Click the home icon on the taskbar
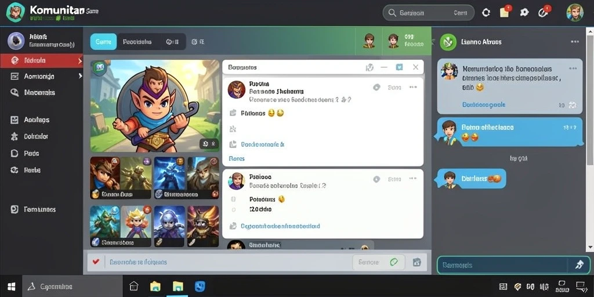 click(134, 287)
